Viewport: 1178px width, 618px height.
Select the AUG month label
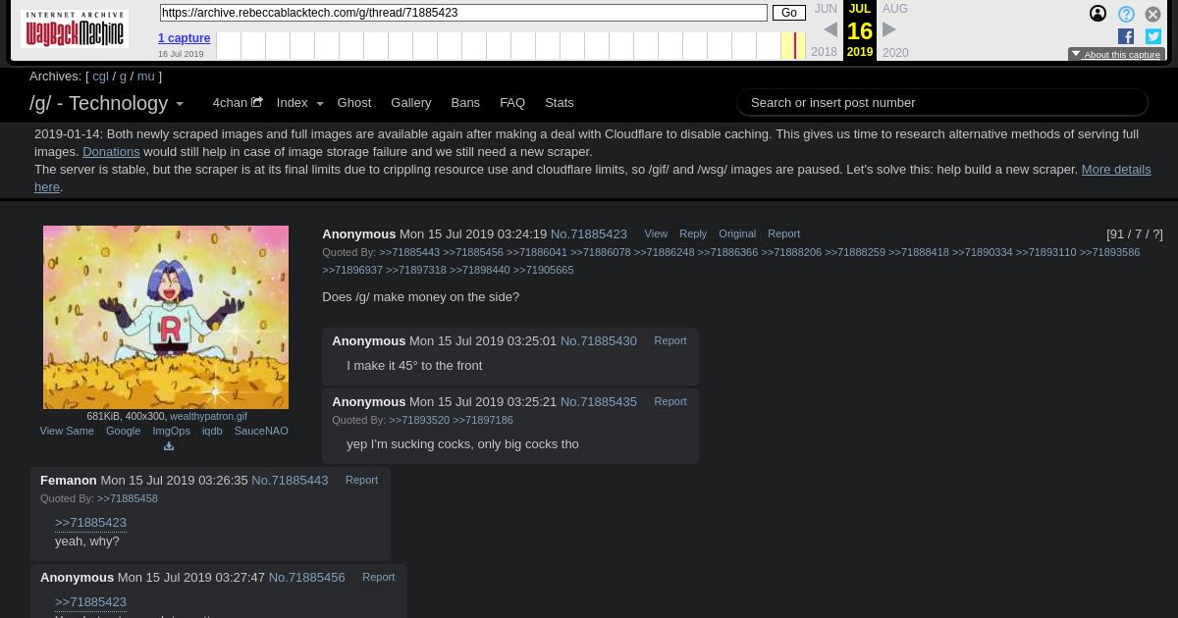(x=895, y=9)
